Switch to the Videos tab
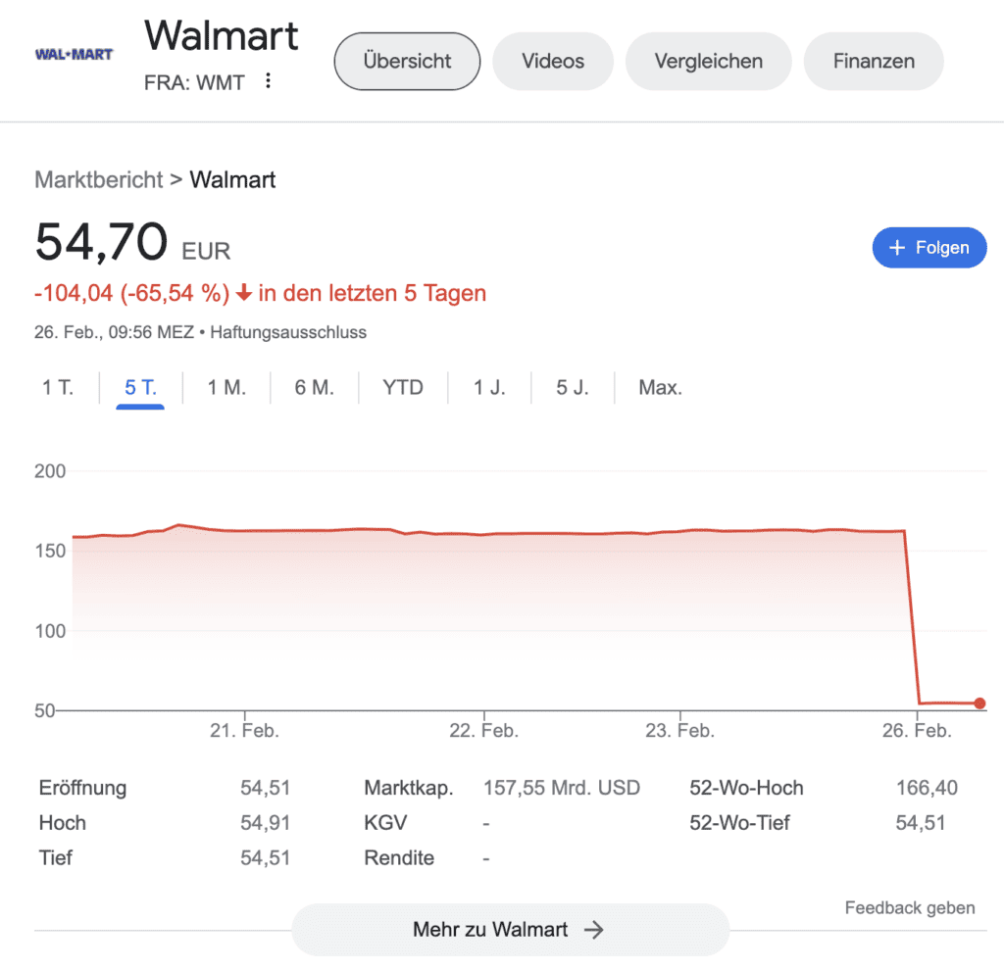The image size is (1004, 970). click(x=552, y=61)
